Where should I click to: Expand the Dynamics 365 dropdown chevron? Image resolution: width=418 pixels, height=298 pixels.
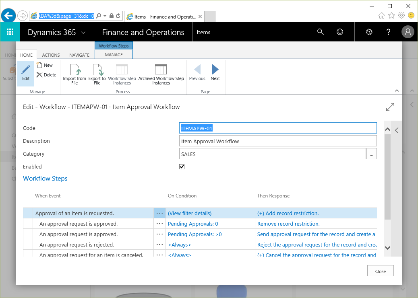(83, 33)
